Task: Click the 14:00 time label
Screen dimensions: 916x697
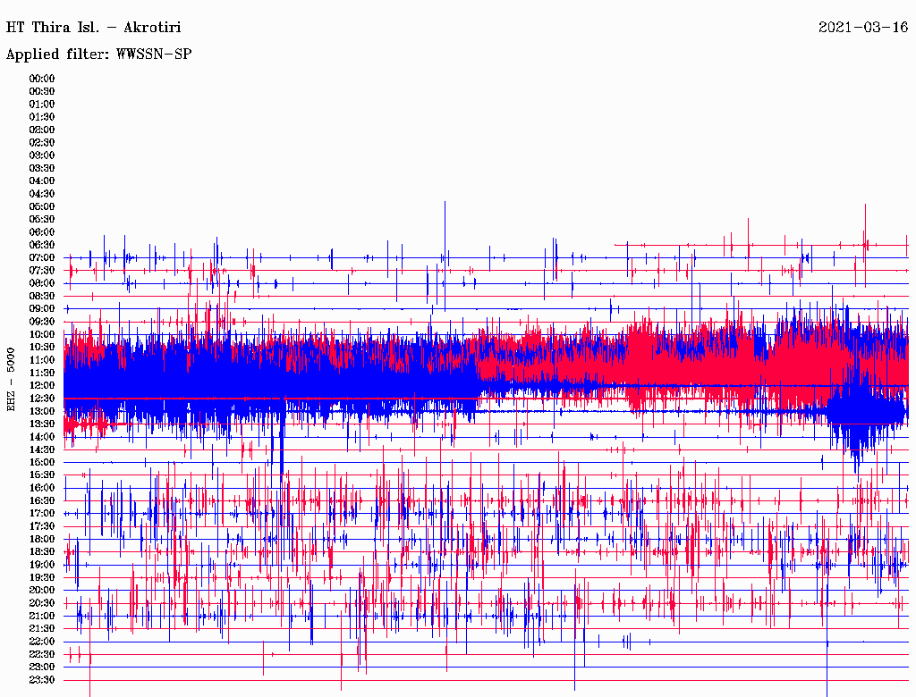Action: click(x=42, y=437)
